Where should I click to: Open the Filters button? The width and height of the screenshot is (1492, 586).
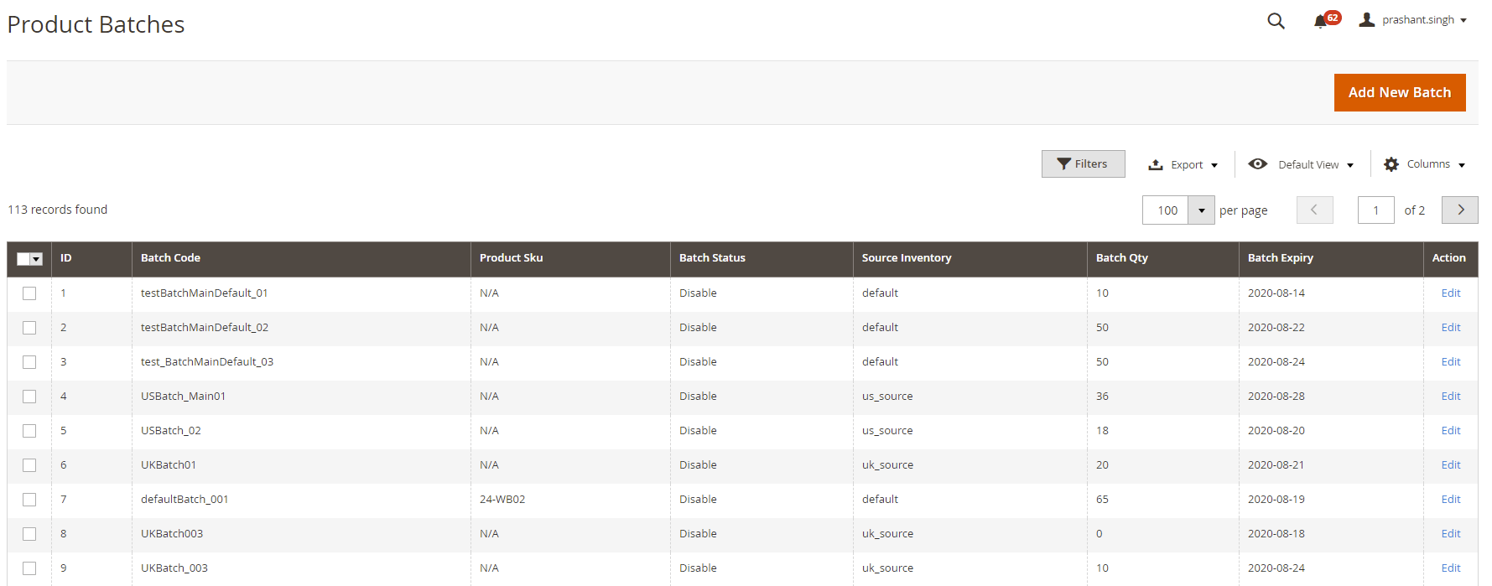coord(1083,164)
